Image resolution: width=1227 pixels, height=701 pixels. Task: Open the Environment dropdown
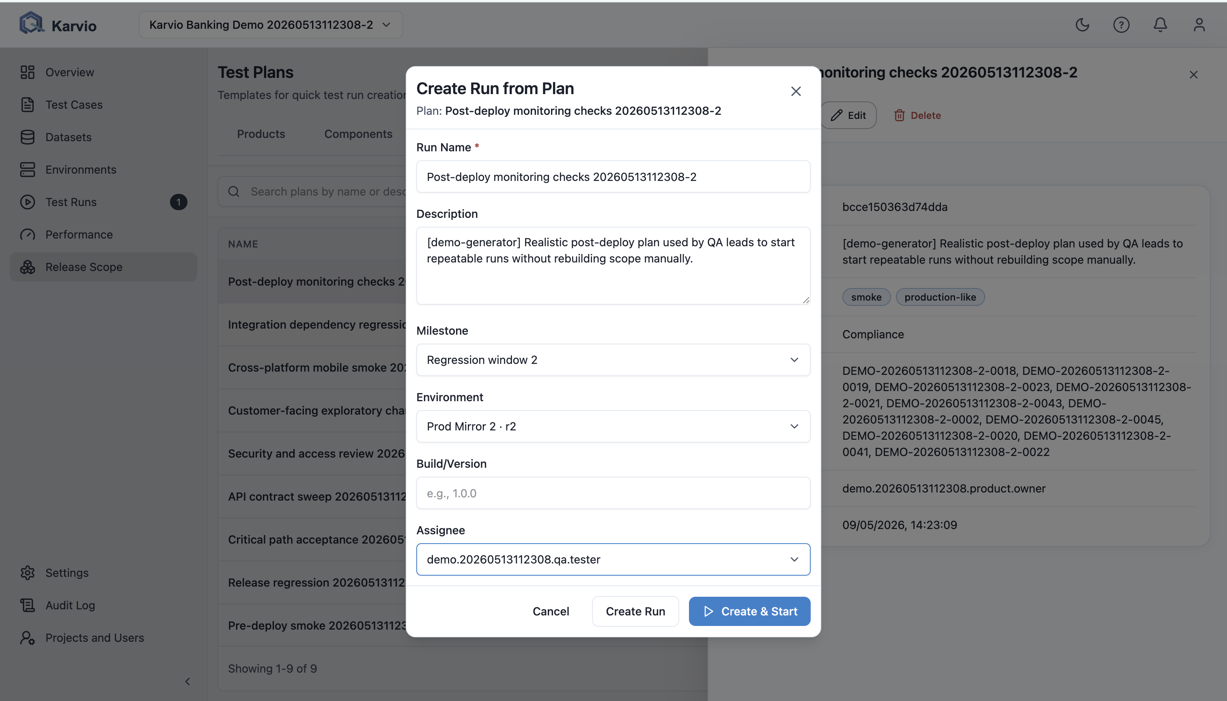(613, 426)
